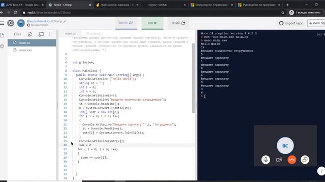Click the console clear icon
This screenshot has height=182, width=325.
319,34
